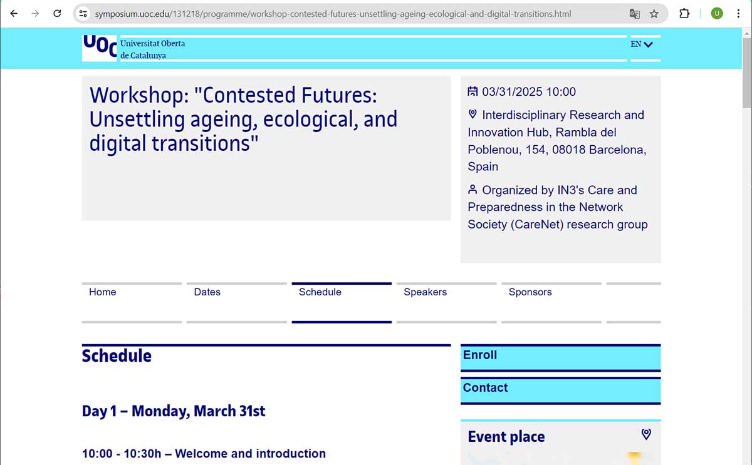Open the user profile avatar

click(717, 13)
